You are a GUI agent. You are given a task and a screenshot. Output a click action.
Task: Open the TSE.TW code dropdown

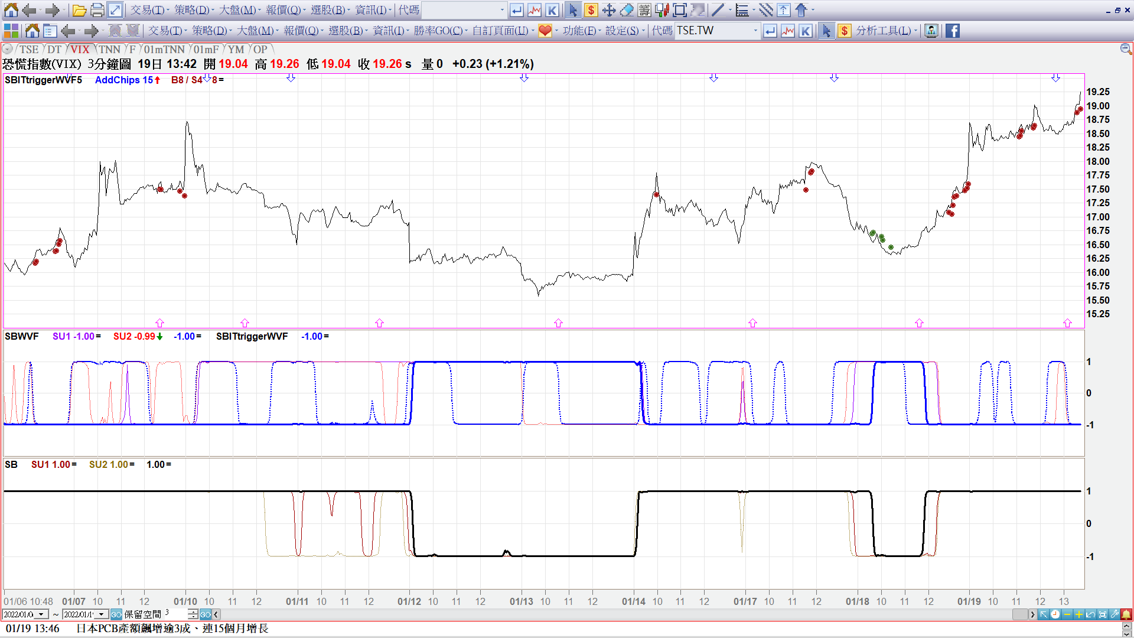[755, 31]
